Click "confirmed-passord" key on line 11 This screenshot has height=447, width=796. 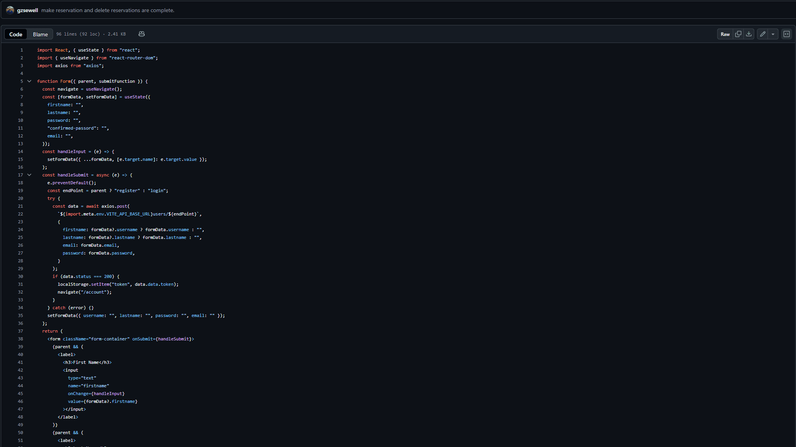[72, 128]
